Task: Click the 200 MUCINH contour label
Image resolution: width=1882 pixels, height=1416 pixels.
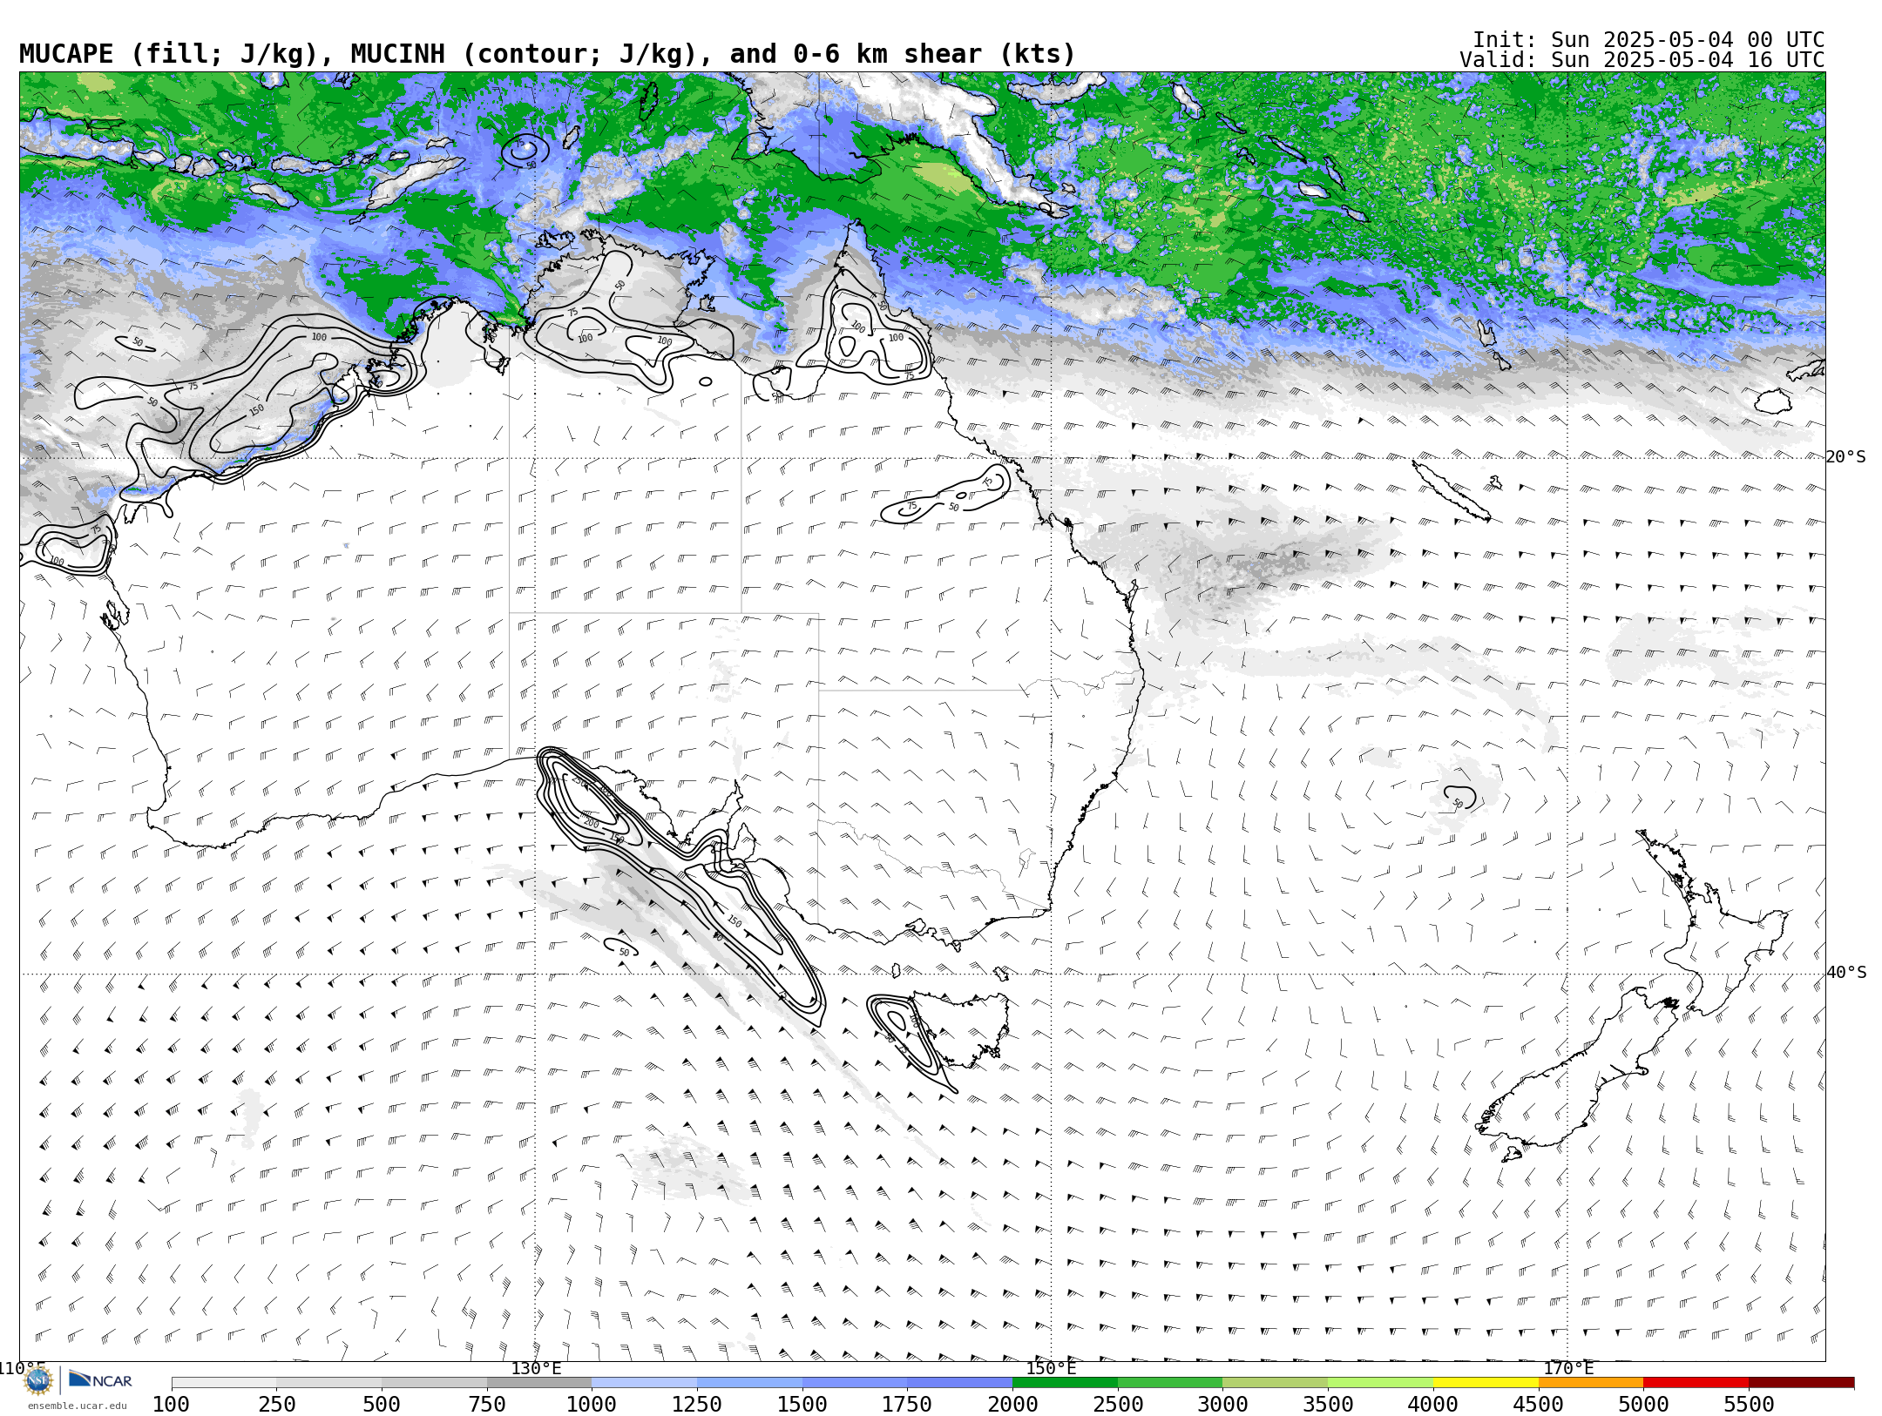Action: coord(591,823)
